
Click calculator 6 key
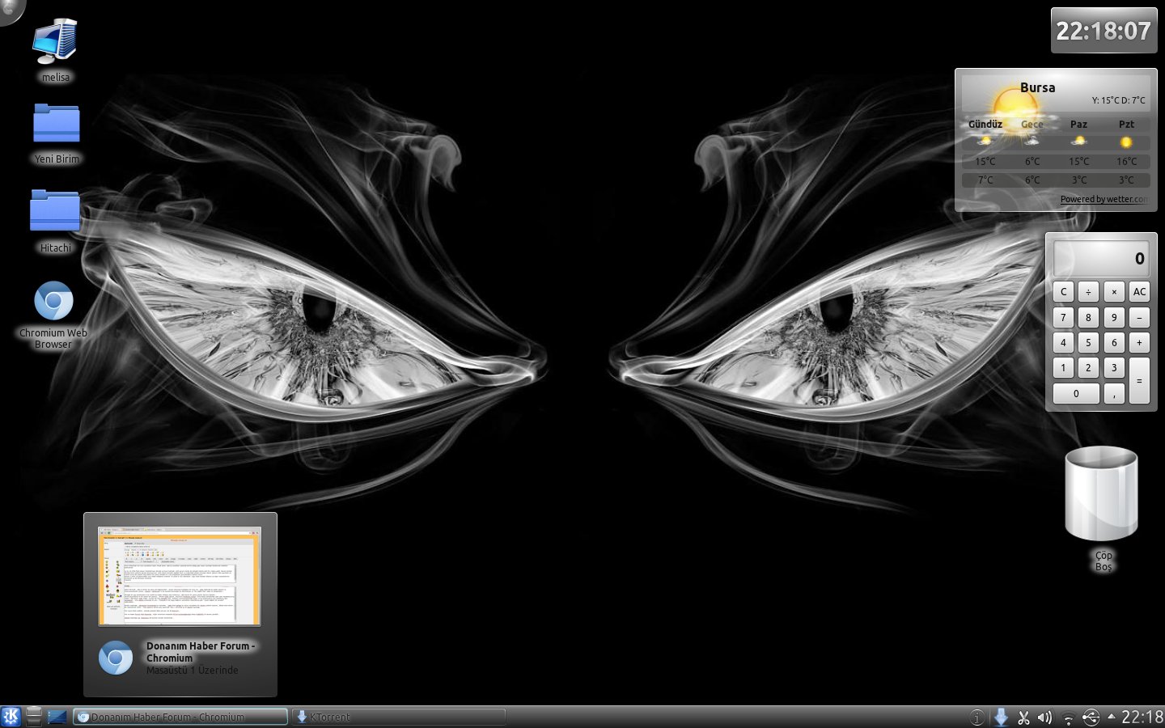(x=1114, y=343)
